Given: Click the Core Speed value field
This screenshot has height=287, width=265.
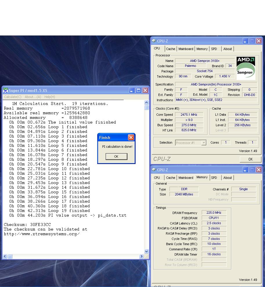Looking at the screenshot, I should [x=189, y=115].
